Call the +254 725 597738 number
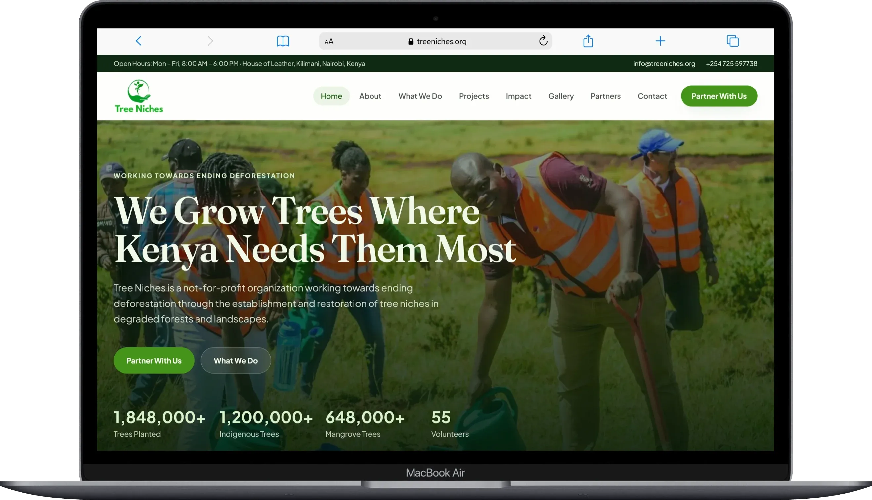This screenshot has height=500, width=872. tap(731, 63)
